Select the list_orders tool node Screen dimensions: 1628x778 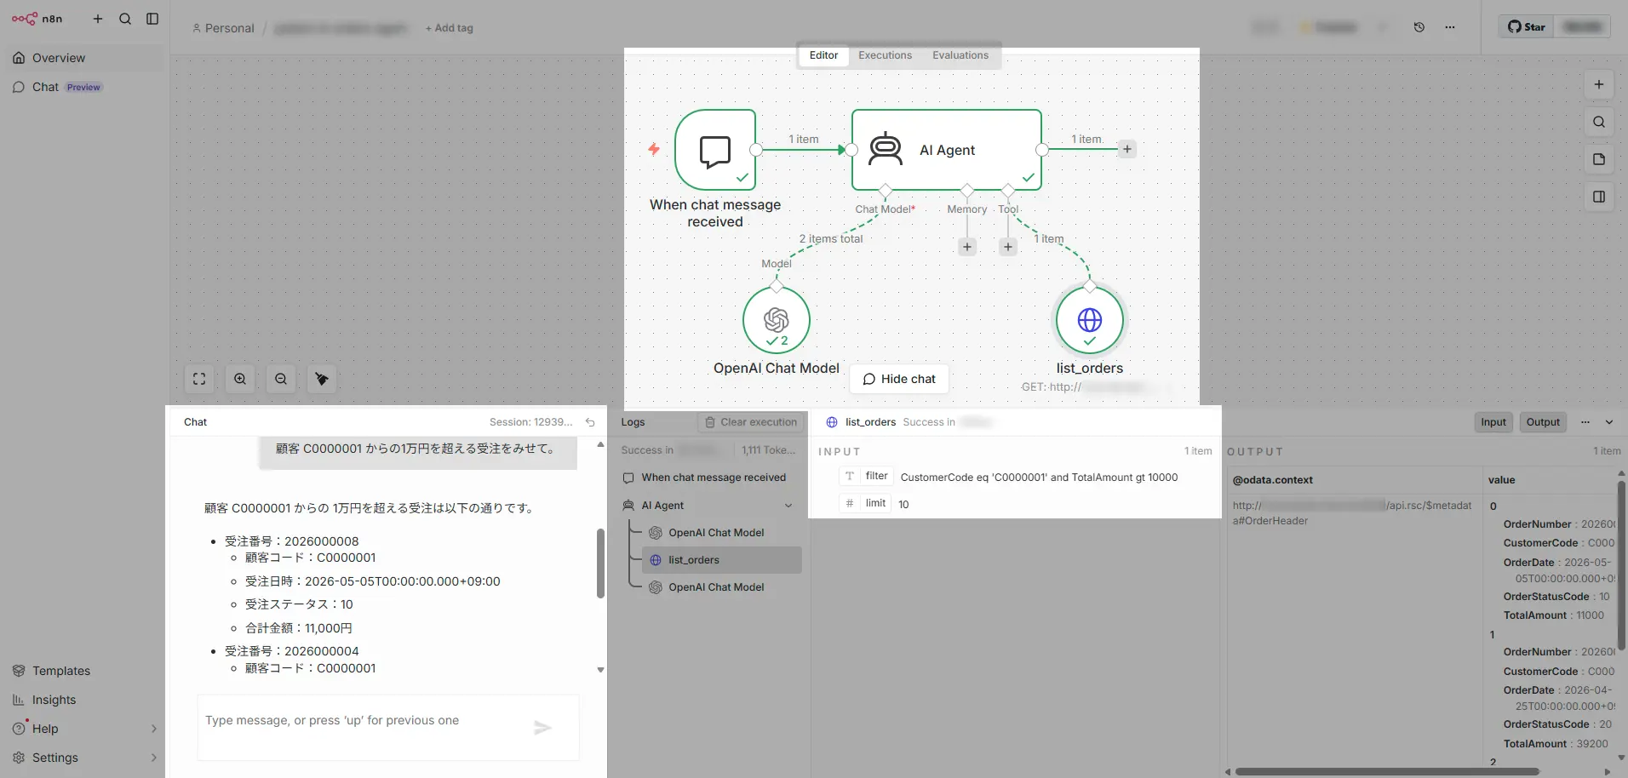1090,320
